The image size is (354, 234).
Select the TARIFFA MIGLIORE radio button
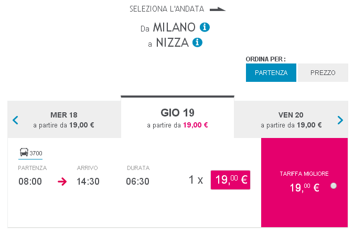pyautogui.click(x=334, y=186)
